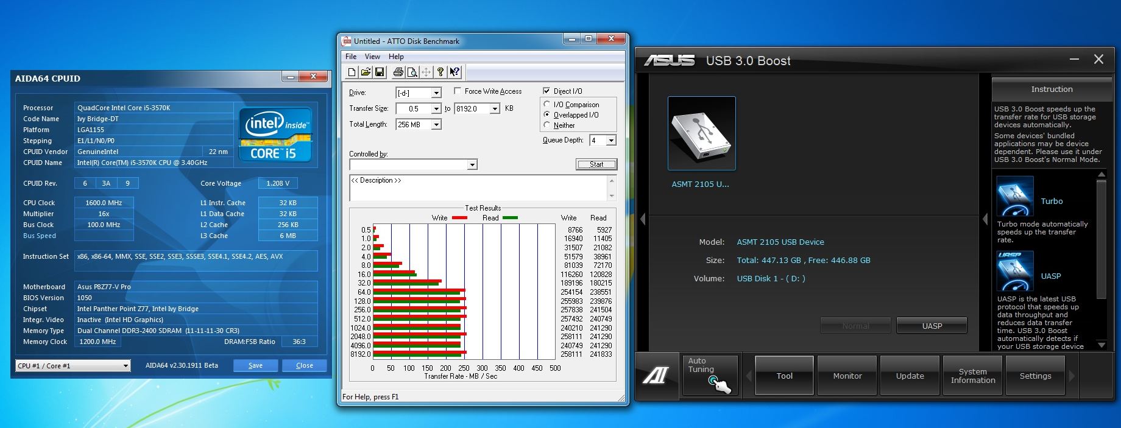Click the Turbo mode icon
The image size is (1121, 428).
1014,196
